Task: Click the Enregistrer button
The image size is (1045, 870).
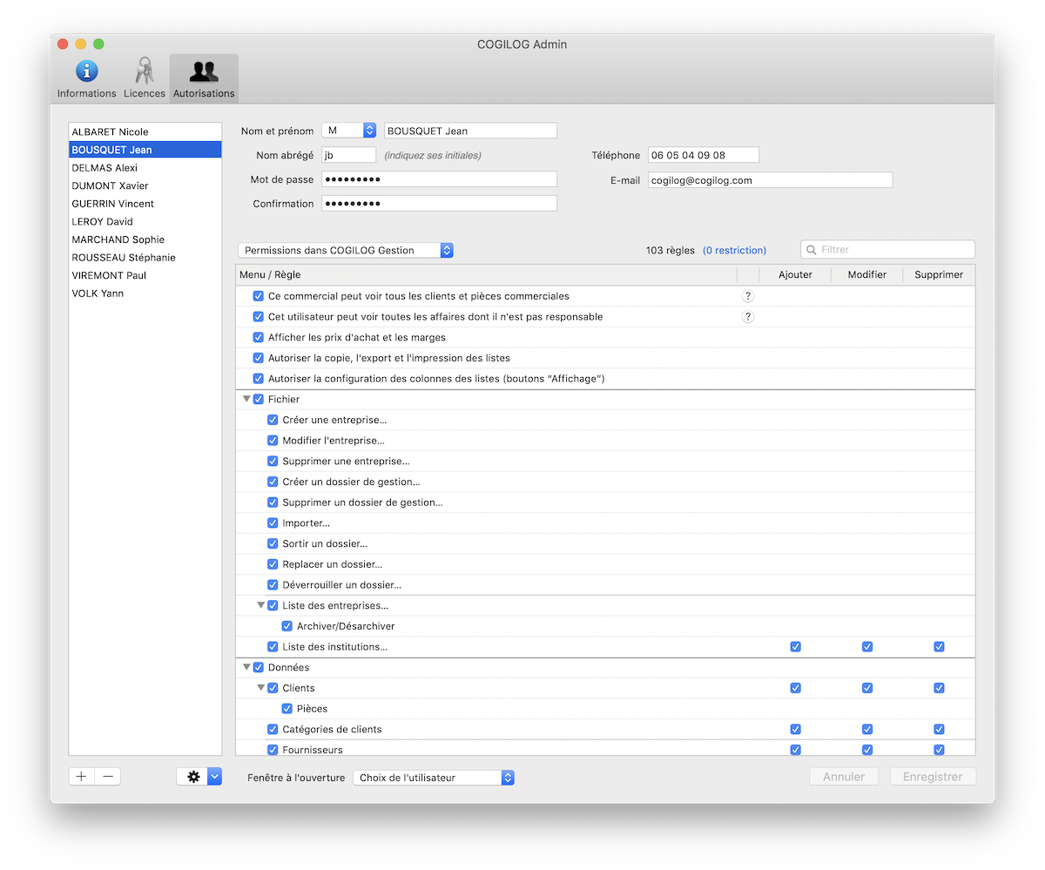Action: click(933, 777)
